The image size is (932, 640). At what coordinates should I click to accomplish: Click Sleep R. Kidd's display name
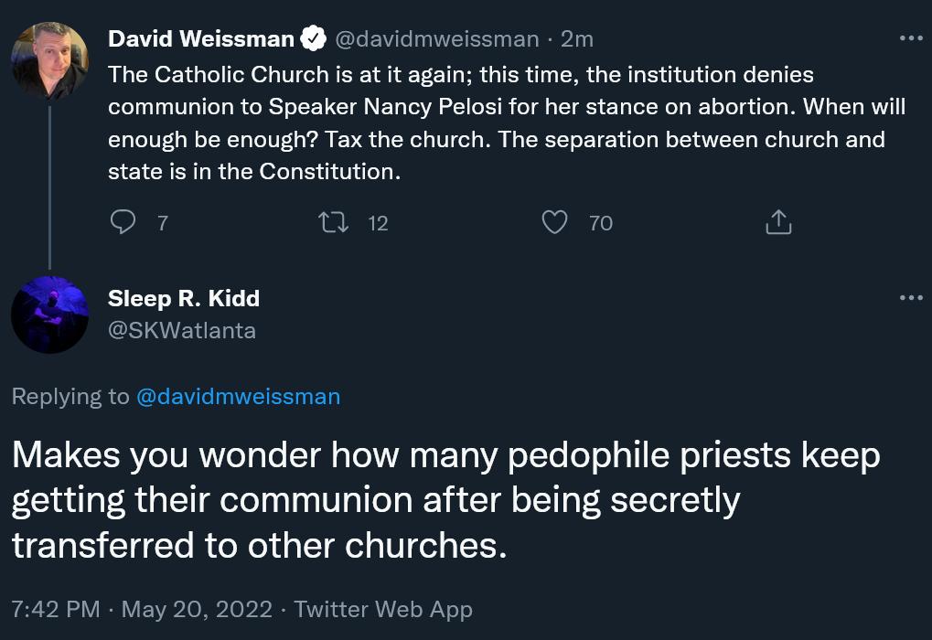pos(183,298)
